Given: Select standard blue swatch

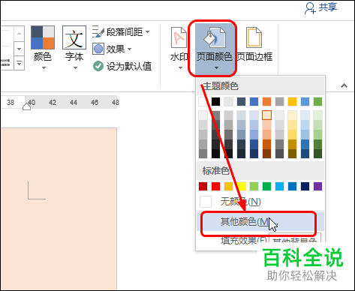Looking at the screenshot, I should point(292,186).
